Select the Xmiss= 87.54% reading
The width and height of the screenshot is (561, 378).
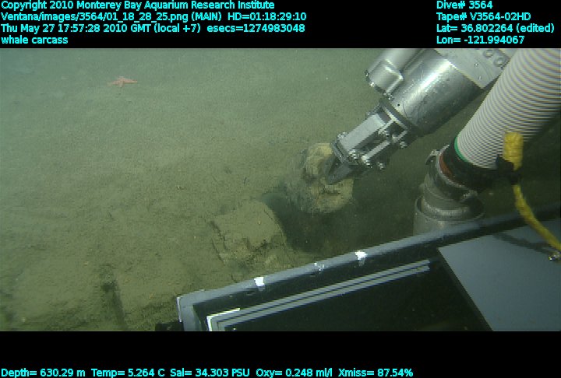(x=376, y=373)
